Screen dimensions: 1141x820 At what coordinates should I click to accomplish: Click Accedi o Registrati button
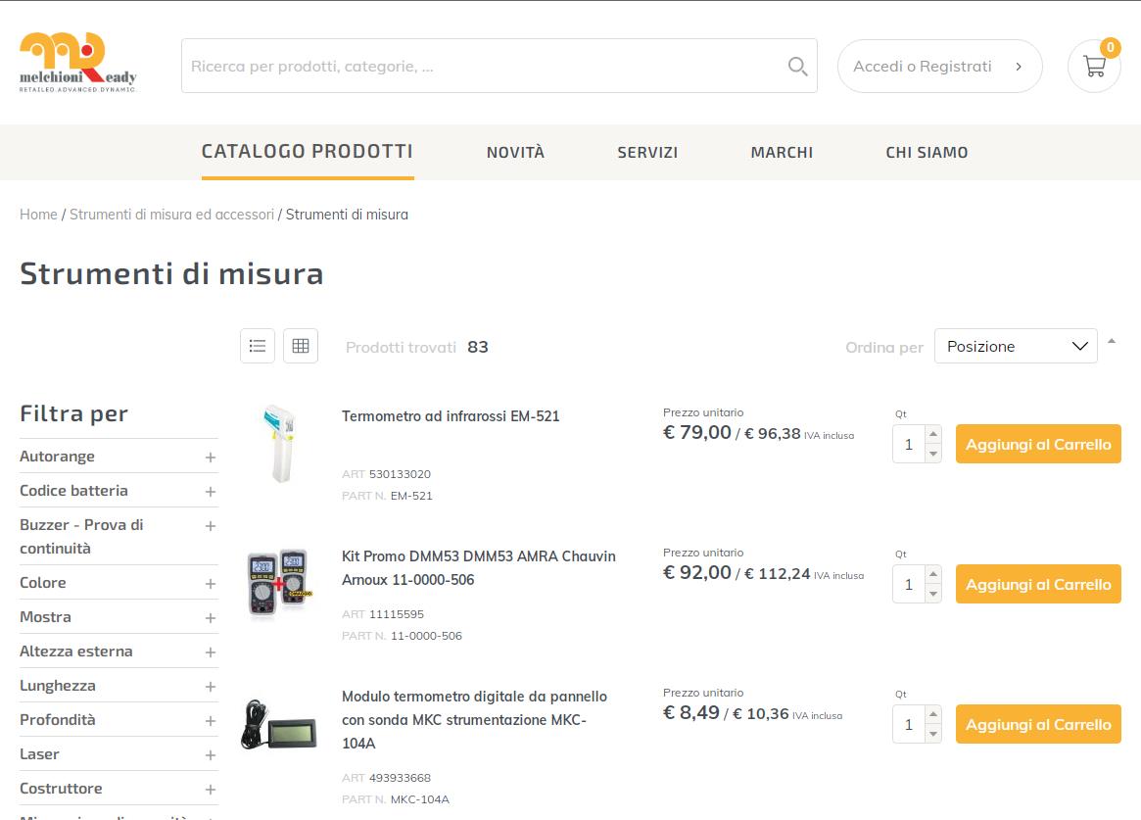(x=939, y=67)
